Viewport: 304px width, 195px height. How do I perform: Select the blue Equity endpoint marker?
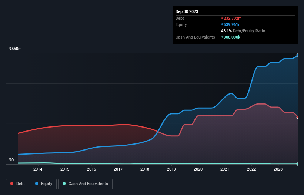point(298,55)
